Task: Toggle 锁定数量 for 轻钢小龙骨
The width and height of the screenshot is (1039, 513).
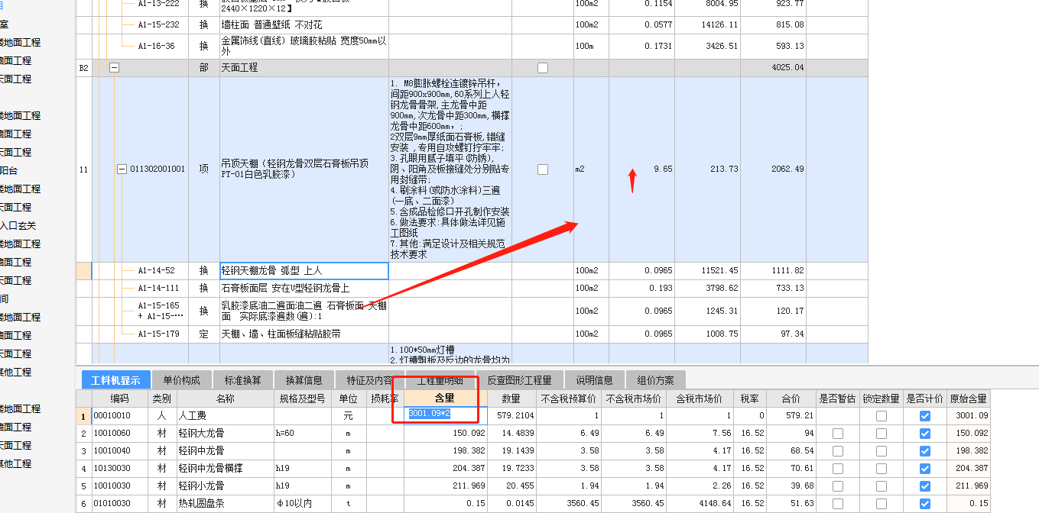Action: point(882,486)
